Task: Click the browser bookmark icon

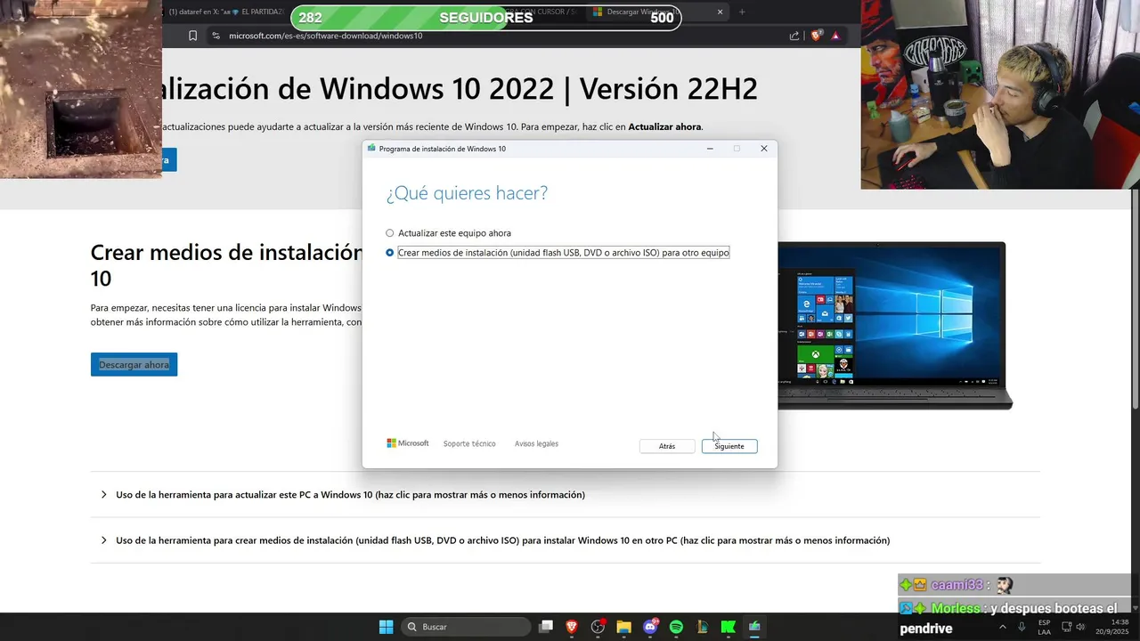Action: (x=192, y=36)
